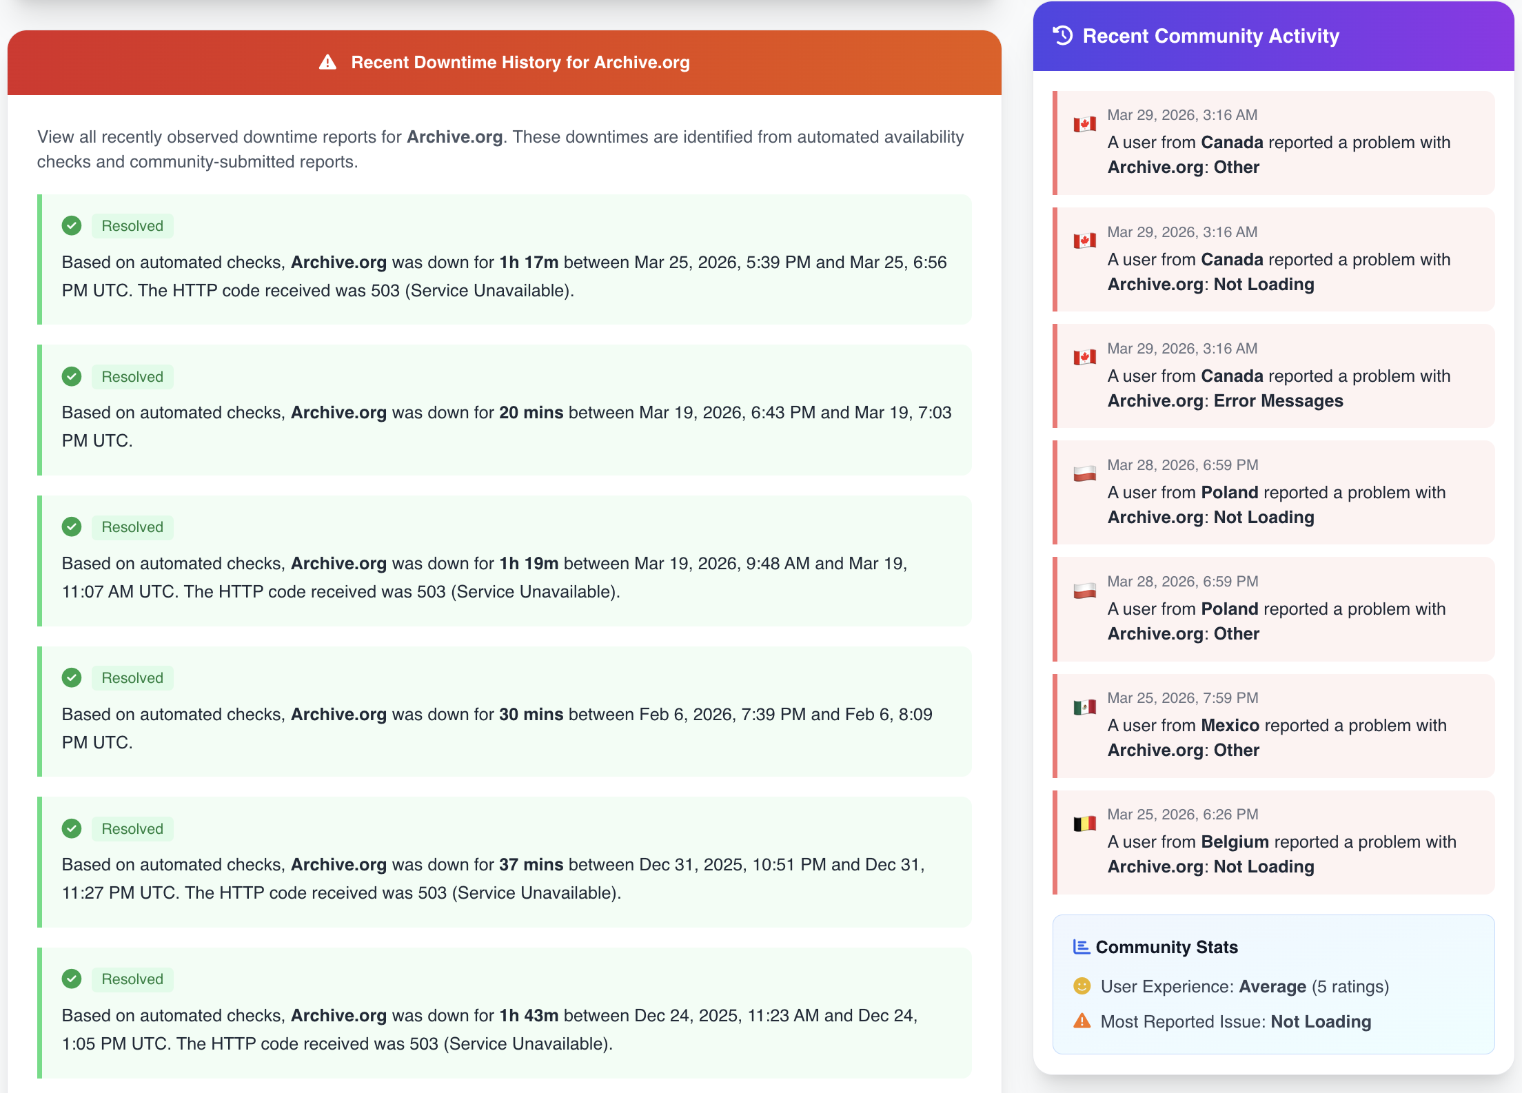This screenshot has height=1093, width=1522.
Task: Click the Resolved badge for Dec 31 downtime
Action: [x=132, y=829]
